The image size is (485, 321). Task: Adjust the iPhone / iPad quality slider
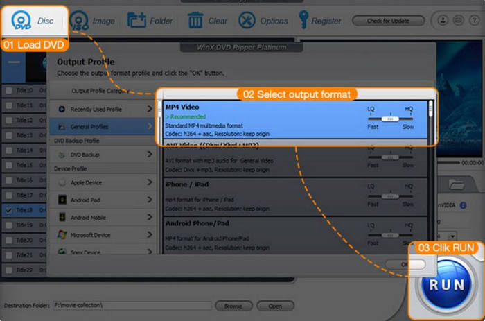[390, 196]
